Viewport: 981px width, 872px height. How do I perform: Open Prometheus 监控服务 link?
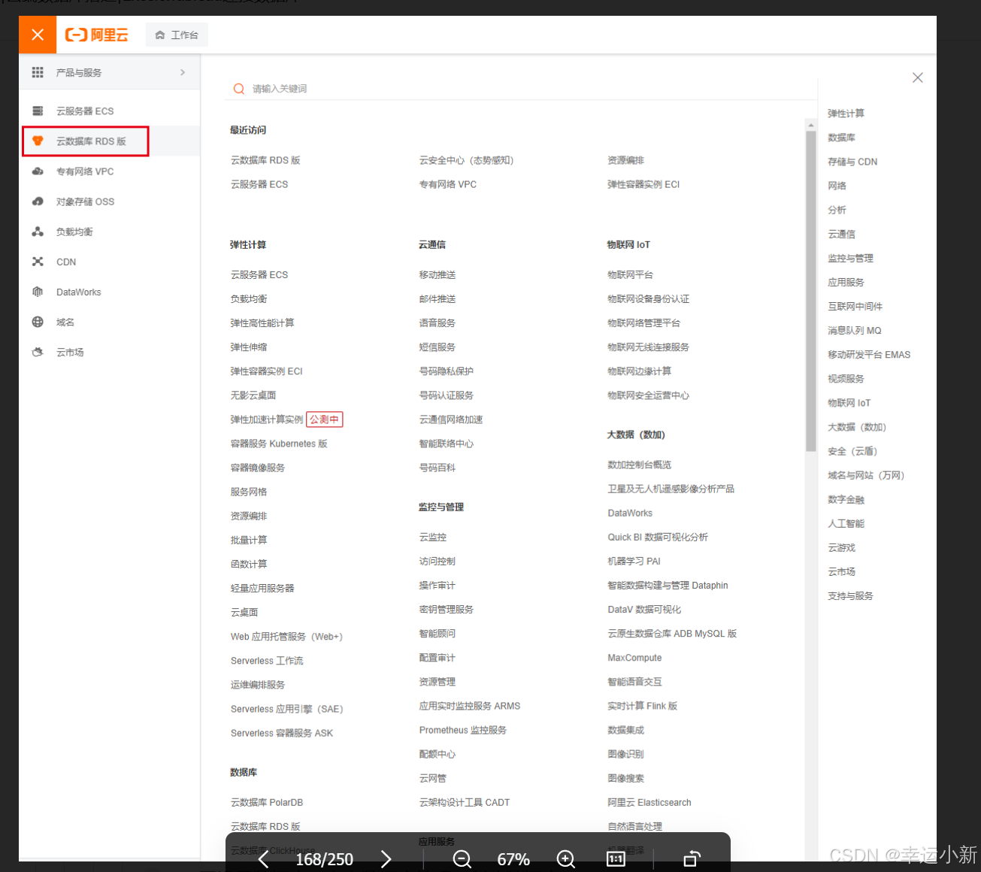[463, 730]
